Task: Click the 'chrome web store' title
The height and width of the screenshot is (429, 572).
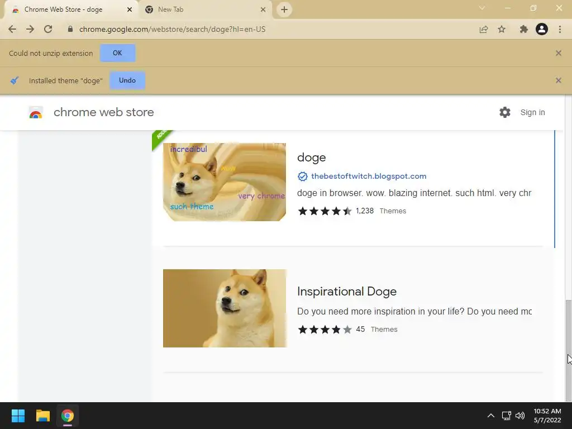Action: (103, 112)
